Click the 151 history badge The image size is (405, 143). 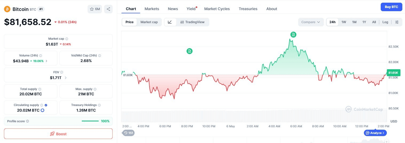pyautogui.click(x=128, y=133)
